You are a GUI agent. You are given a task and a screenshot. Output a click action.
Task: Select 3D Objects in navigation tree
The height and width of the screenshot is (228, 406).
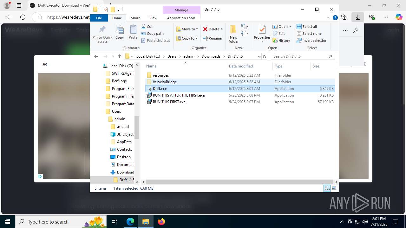pos(126,134)
